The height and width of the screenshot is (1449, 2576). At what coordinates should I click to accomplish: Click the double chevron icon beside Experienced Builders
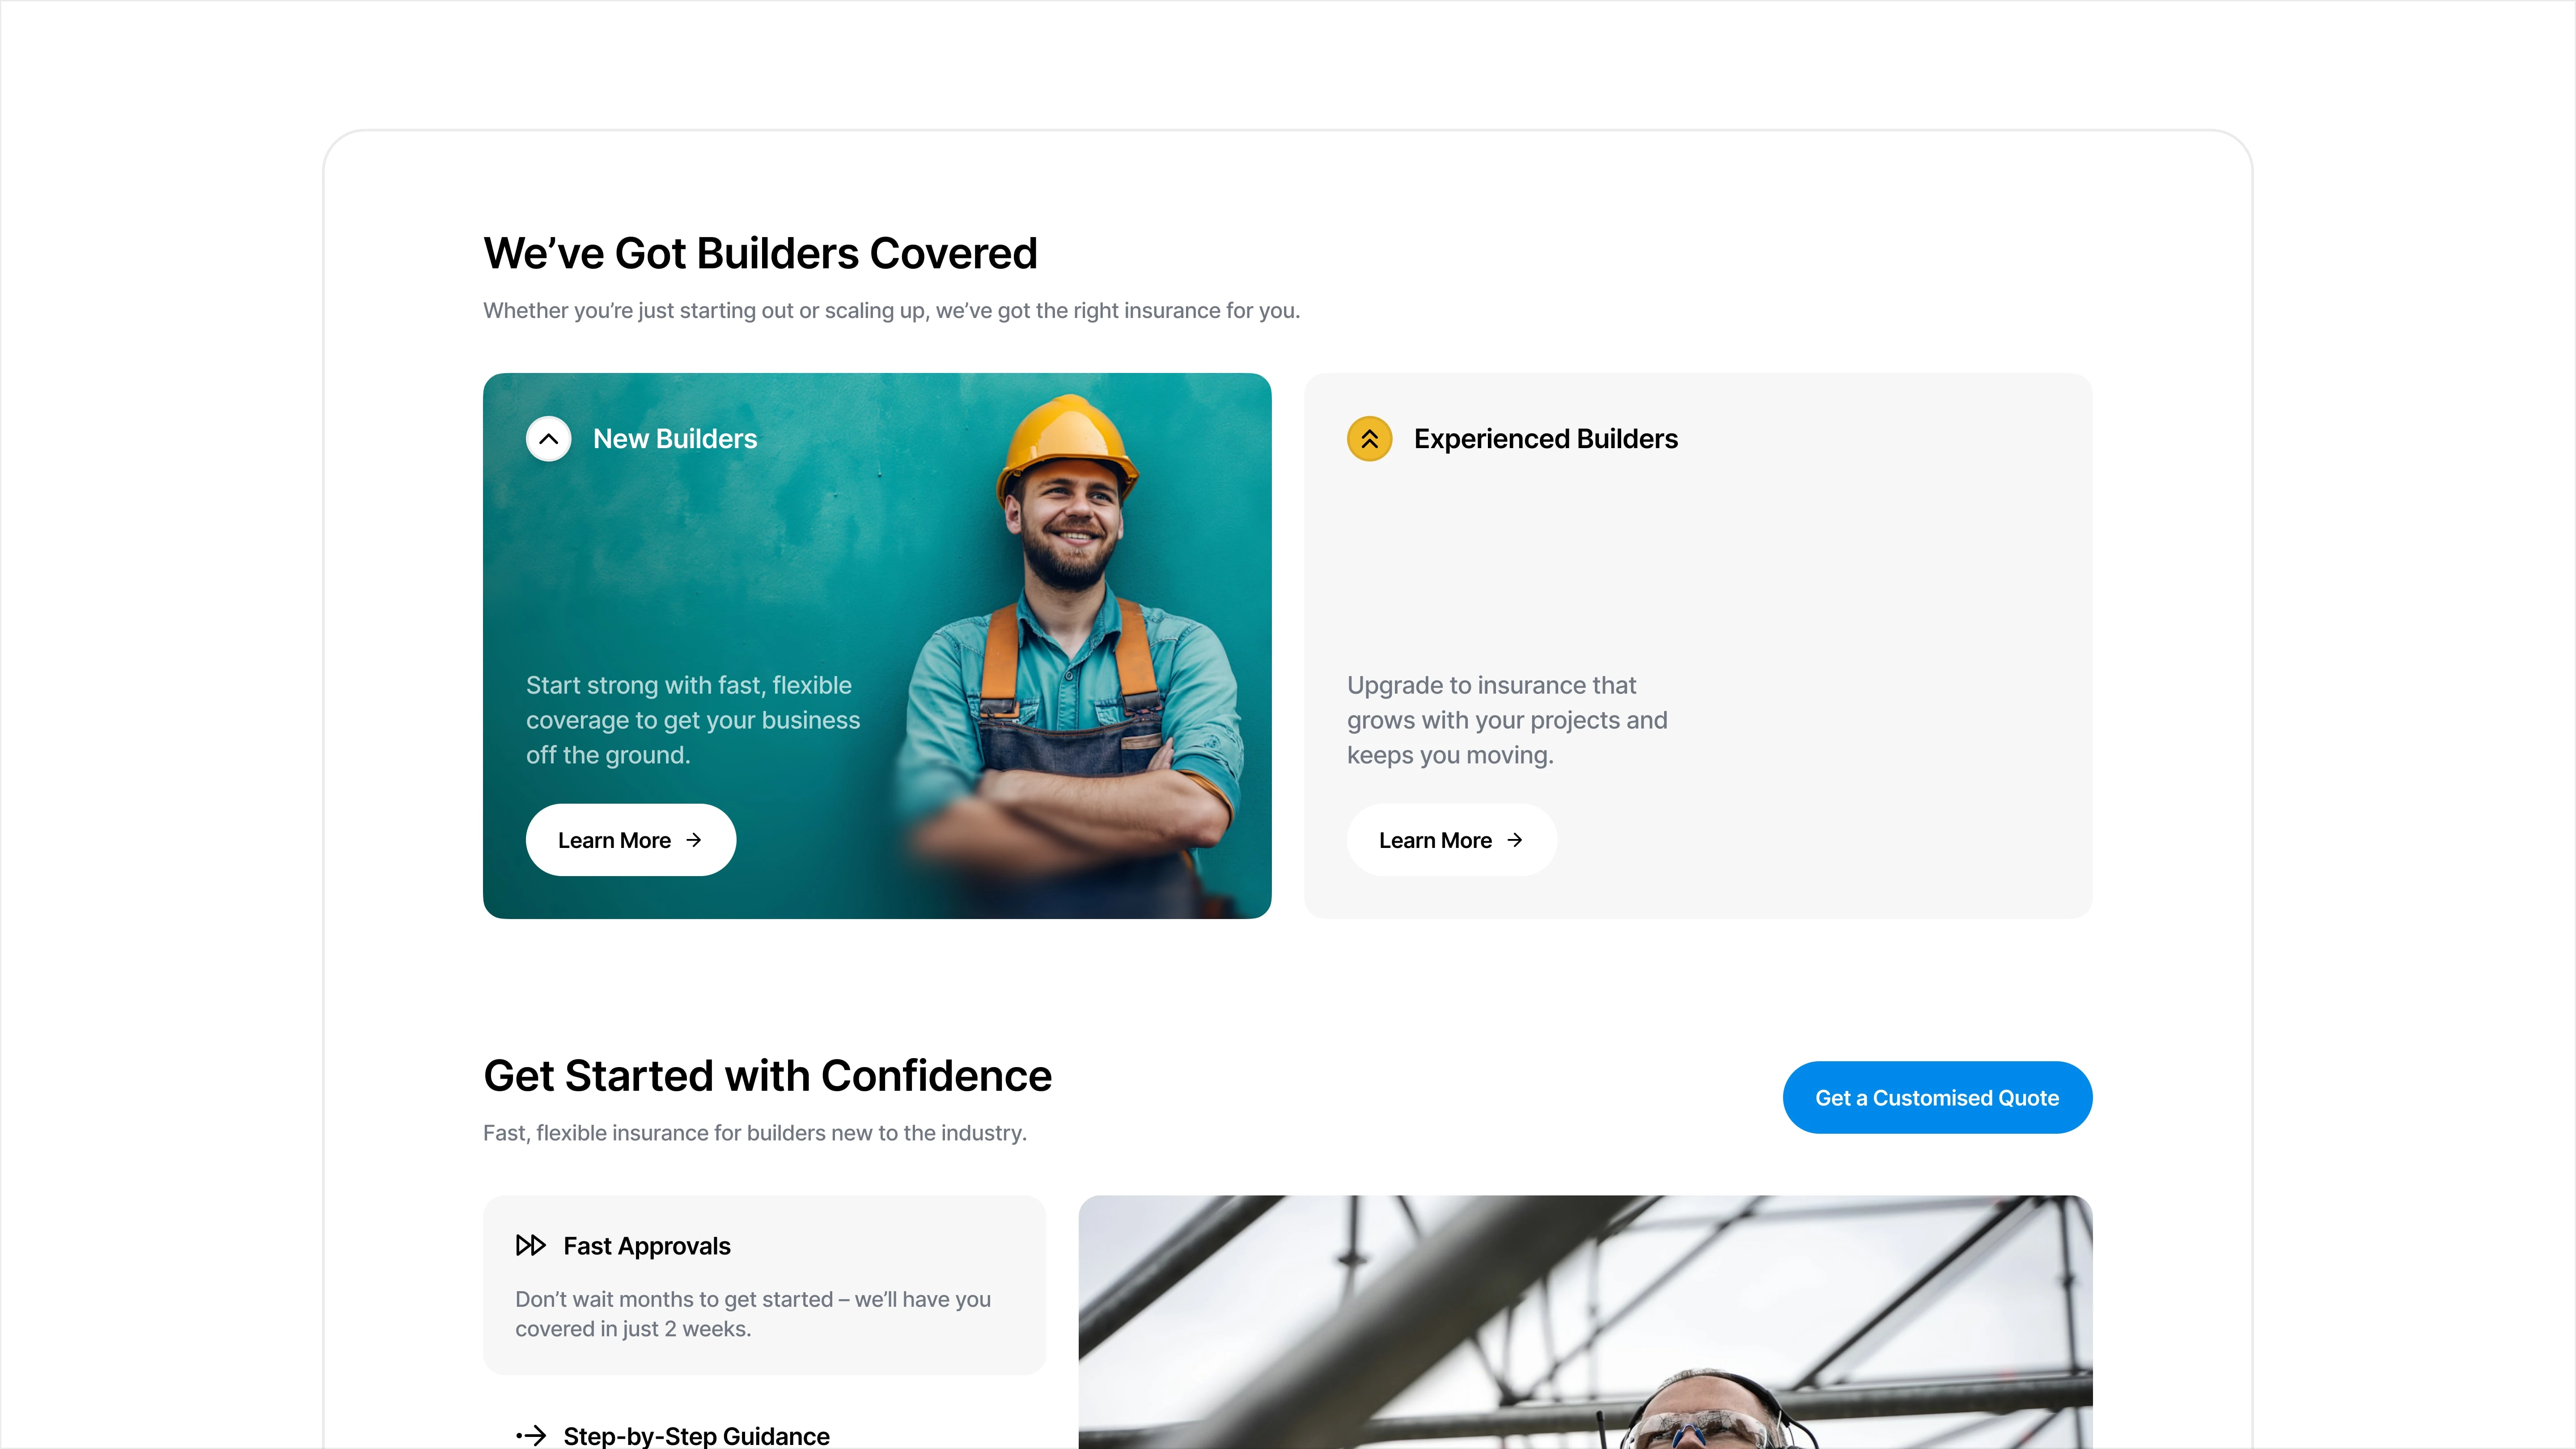click(1369, 439)
